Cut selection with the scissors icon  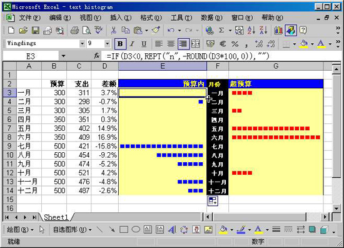113,30
